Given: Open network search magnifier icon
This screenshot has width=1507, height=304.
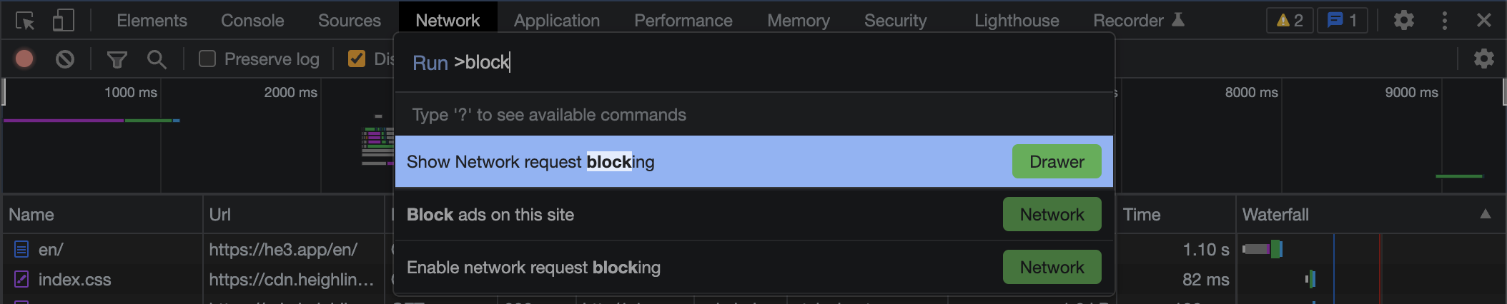Looking at the screenshot, I should pyautogui.click(x=157, y=59).
